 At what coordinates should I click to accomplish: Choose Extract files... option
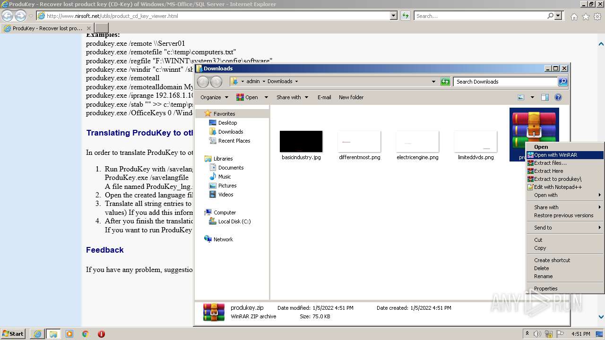[x=565, y=163]
